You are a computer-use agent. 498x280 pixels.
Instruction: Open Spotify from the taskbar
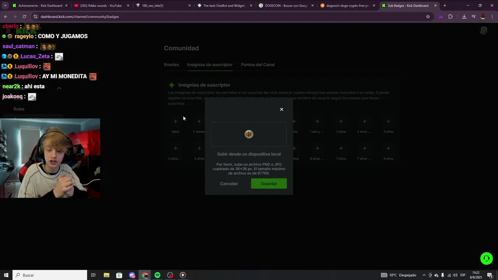pyautogui.click(x=157, y=275)
